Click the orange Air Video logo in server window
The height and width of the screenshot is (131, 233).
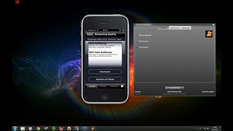tap(209, 34)
